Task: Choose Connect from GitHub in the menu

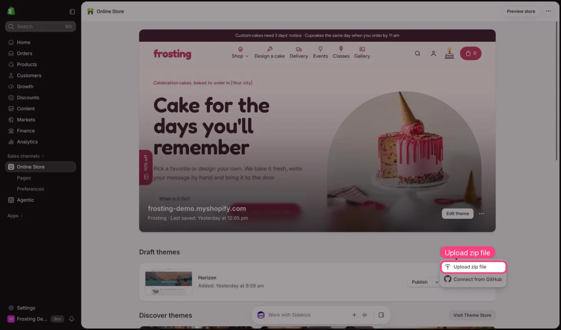Action: [473, 279]
